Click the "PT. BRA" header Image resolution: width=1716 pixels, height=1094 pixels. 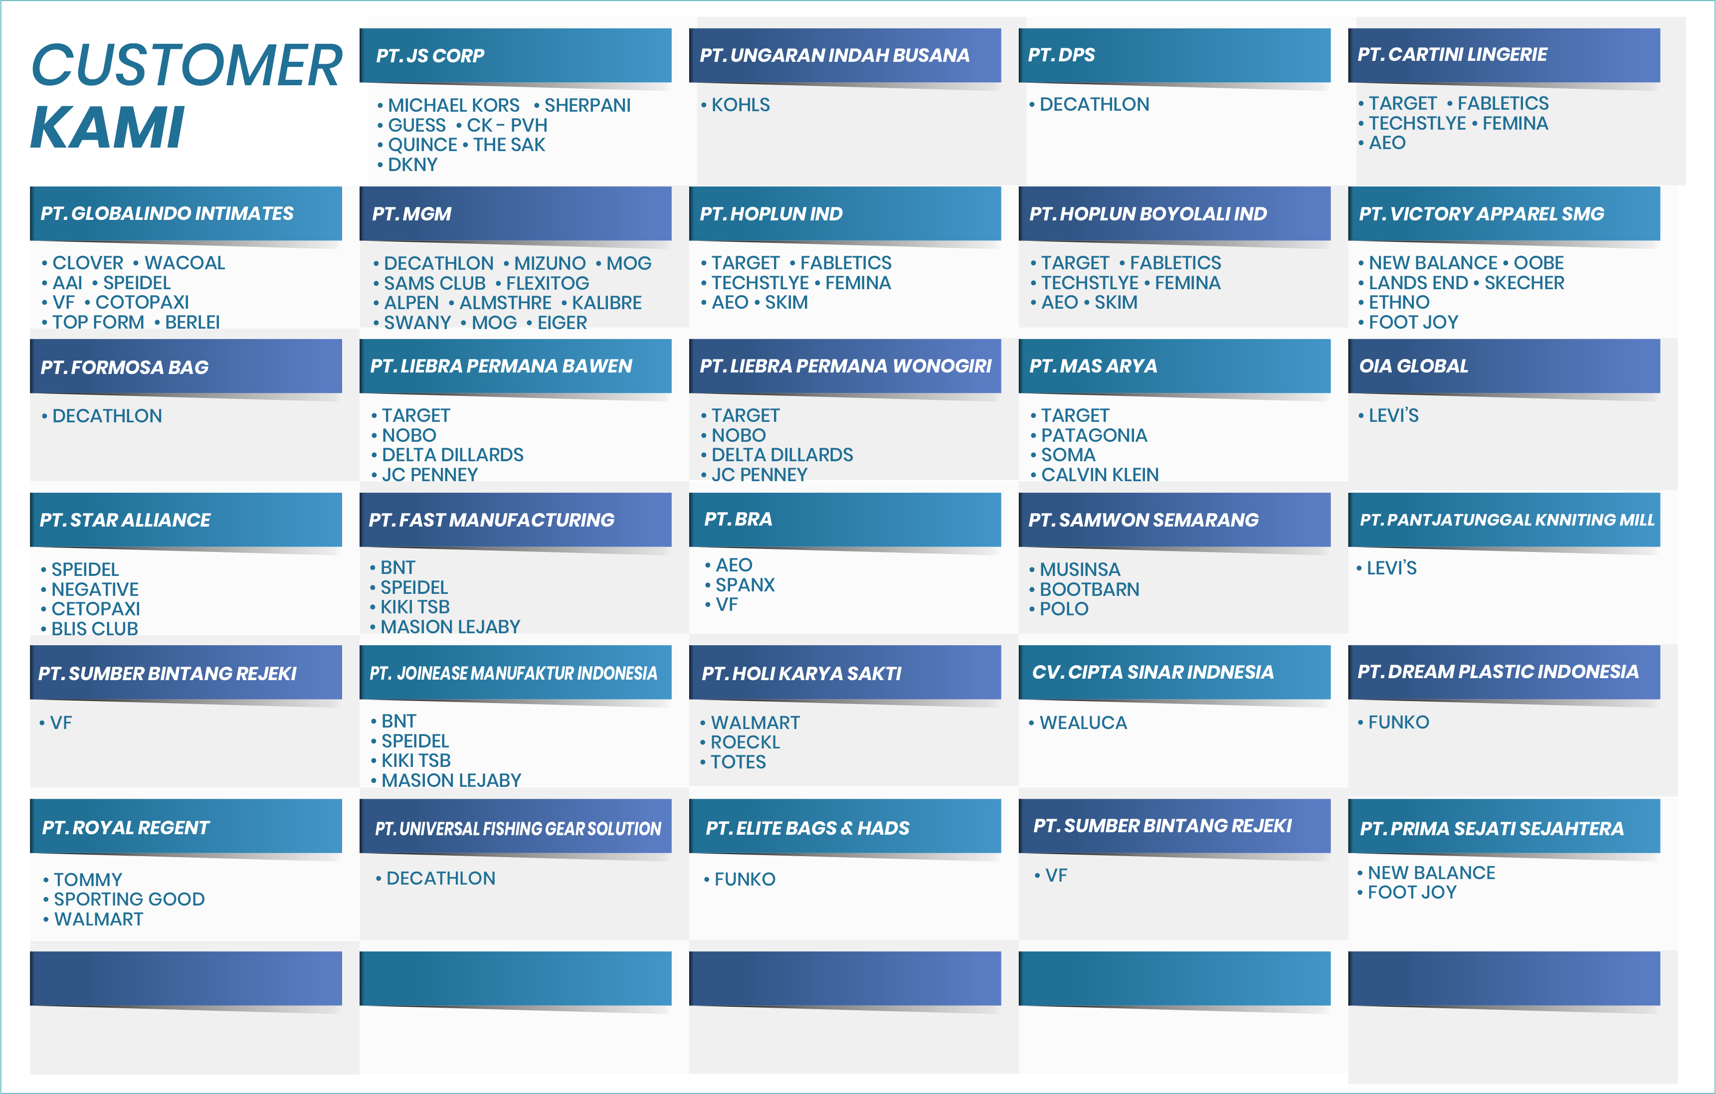(844, 520)
